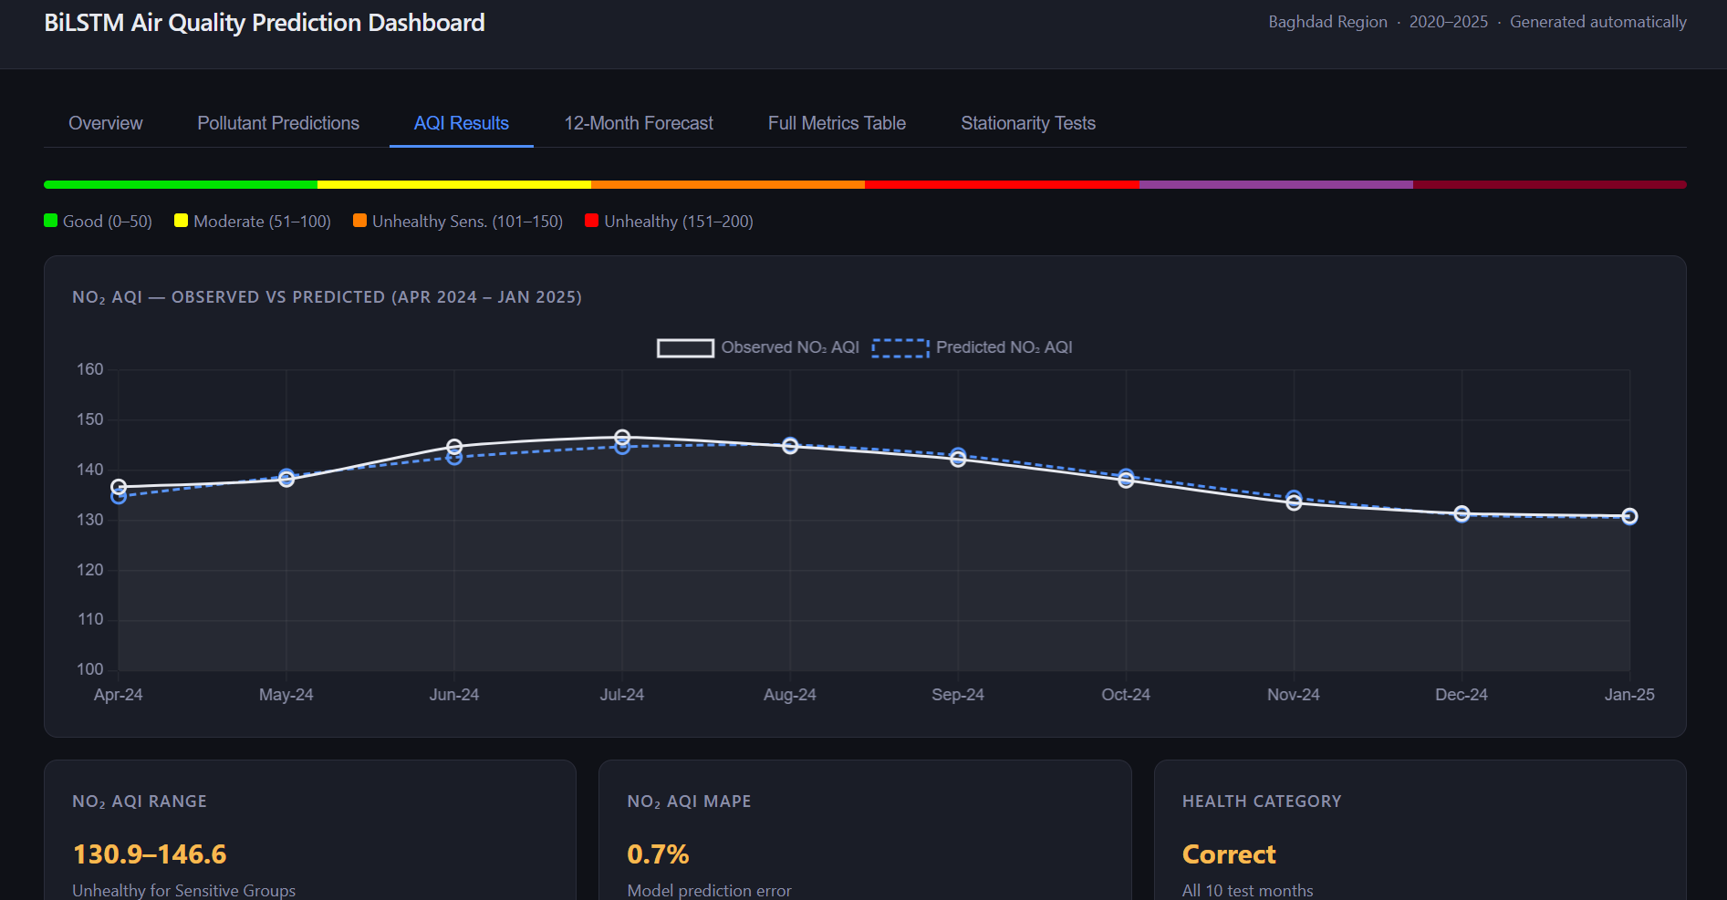Click the Correct health category value

point(1229,854)
